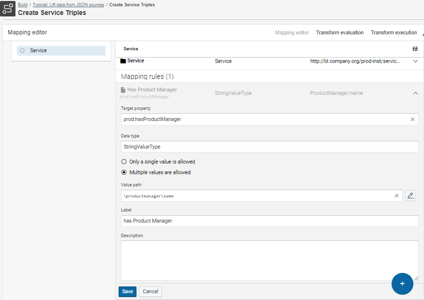Click the Has Product Manager rule file icon

coord(123,90)
